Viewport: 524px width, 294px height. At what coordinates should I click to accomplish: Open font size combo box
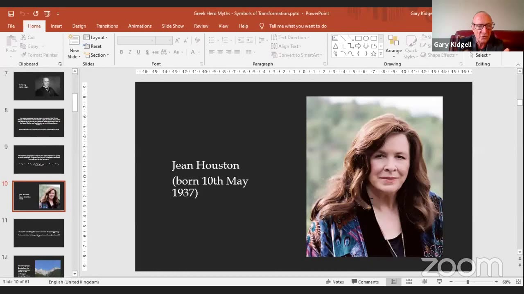[163, 40]
